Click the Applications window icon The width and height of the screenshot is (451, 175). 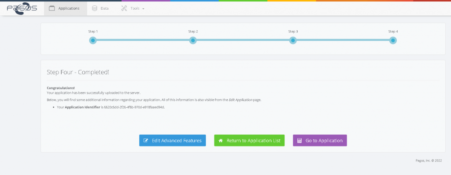coord(52,8)
